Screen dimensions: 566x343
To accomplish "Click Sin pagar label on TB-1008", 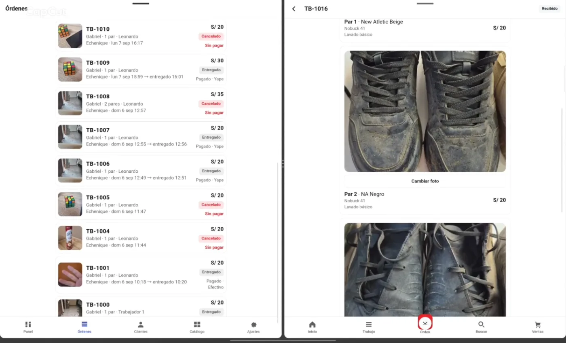I will (214, 113).
